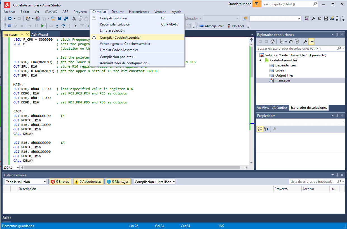Click the wrench icon in main toolbar
The height and width of the screenshot is (229, 347).
(313, 18)
